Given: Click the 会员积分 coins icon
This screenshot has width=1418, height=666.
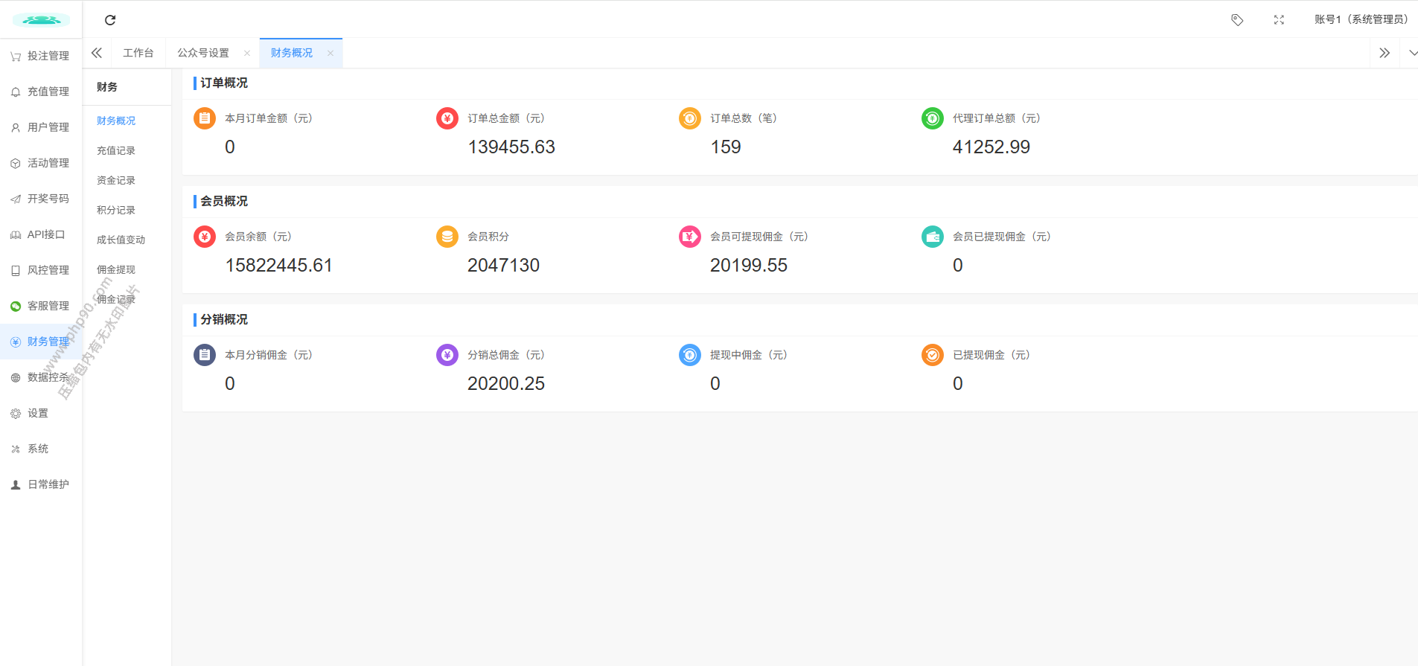Looking at the screenshot, I should tap(447, 237).
